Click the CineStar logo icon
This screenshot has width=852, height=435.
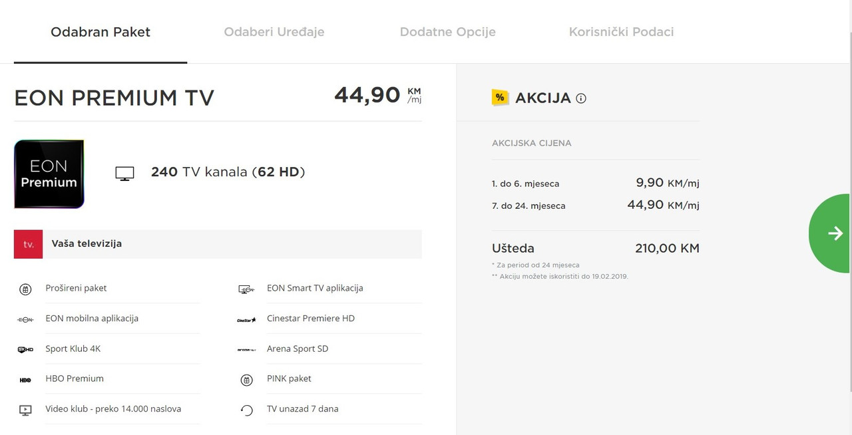click(x=246, y=319)
